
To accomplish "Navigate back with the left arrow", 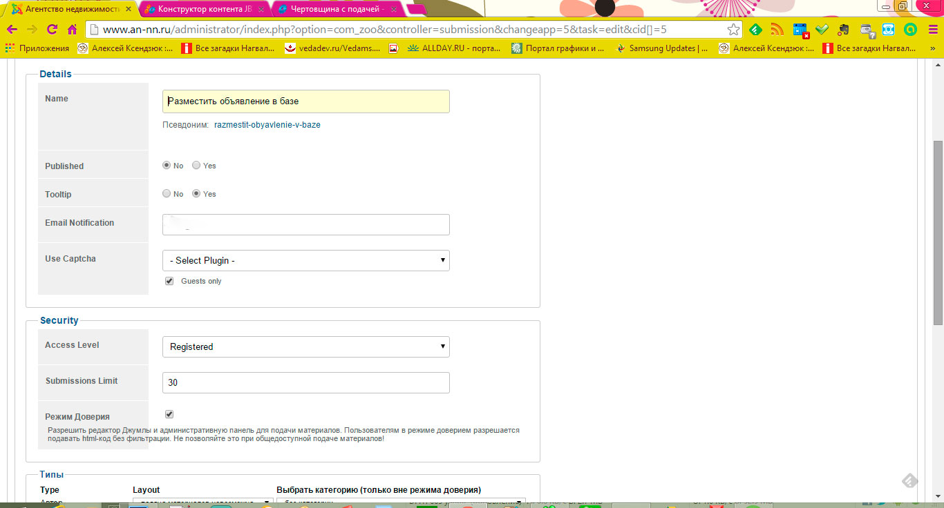I will [12, 30].
